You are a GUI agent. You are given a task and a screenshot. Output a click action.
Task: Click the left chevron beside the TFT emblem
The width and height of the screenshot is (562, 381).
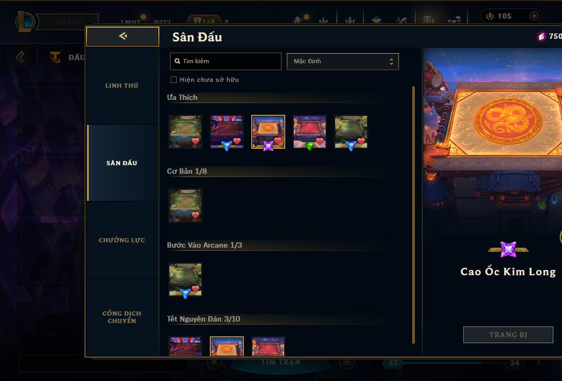point(20,57)
